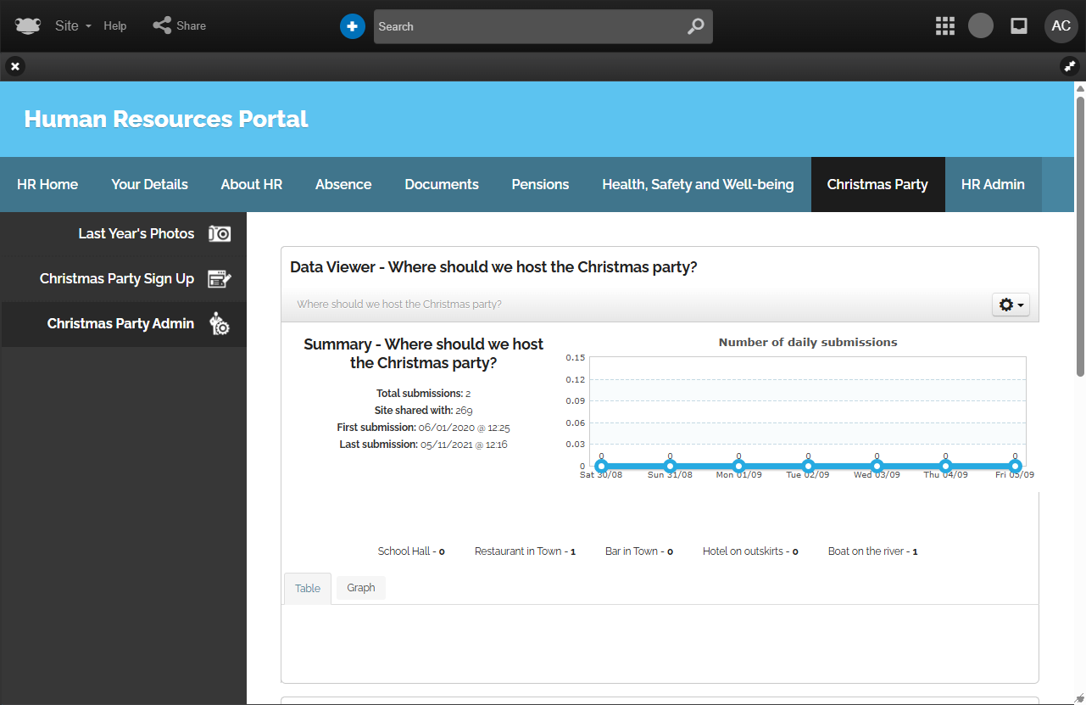Open the gear settings dropdown in Data Viewer
Image resolution: width=1086 pixels, height=705 pixels.
pos(1011,305)
